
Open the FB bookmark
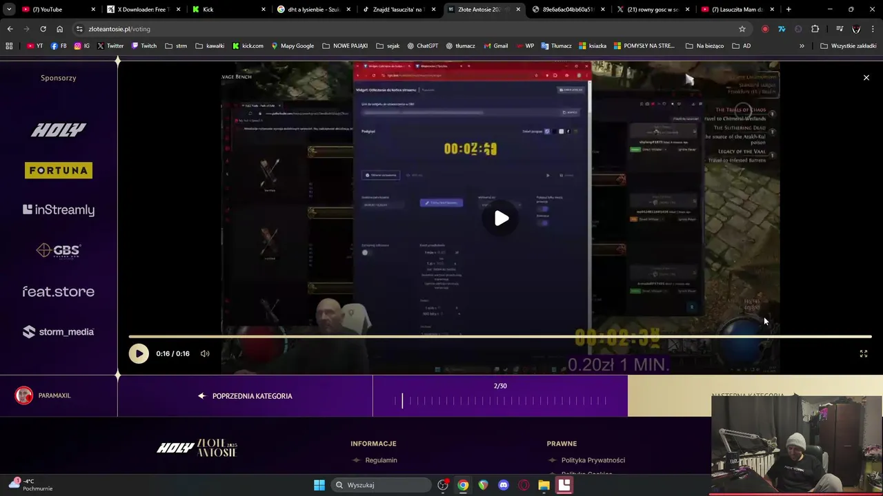click(59, 46)
